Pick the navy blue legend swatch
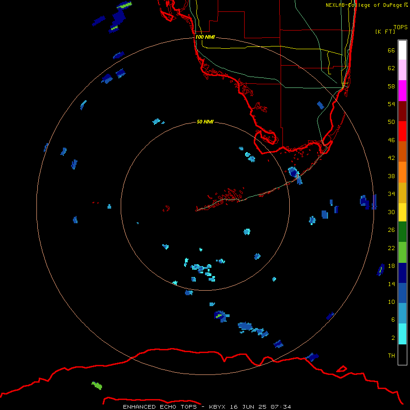 coord(402,273)
